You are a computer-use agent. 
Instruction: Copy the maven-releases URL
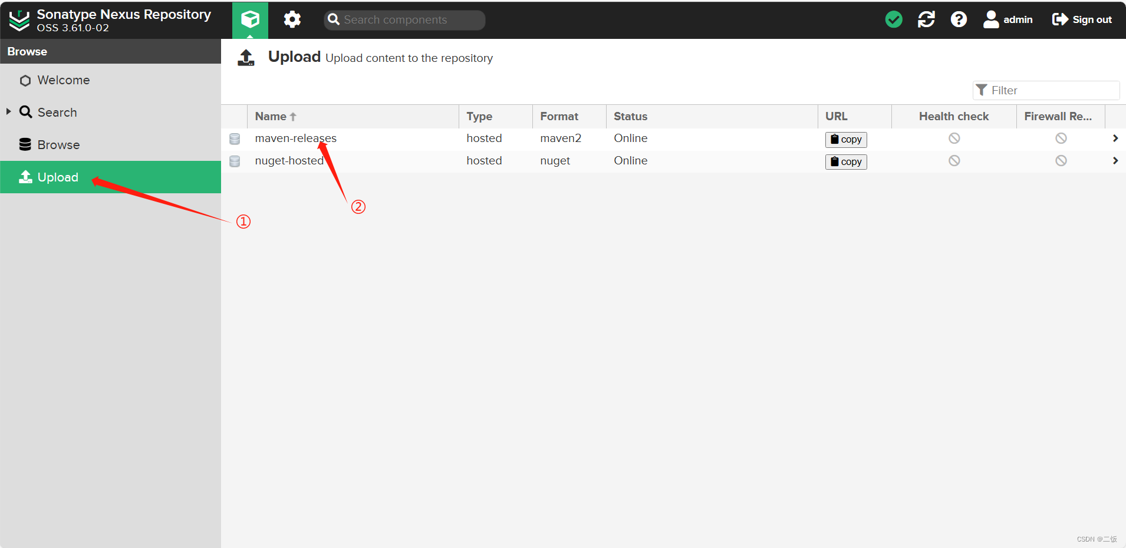(x=846, y=140)
